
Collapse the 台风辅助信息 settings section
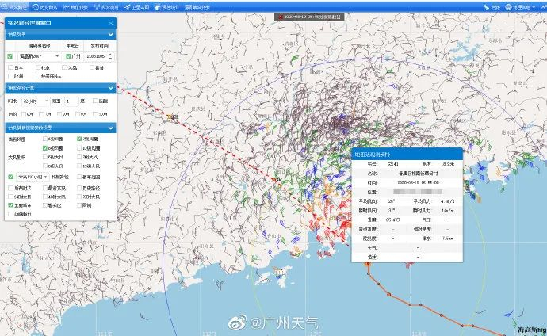coord(110,127)
